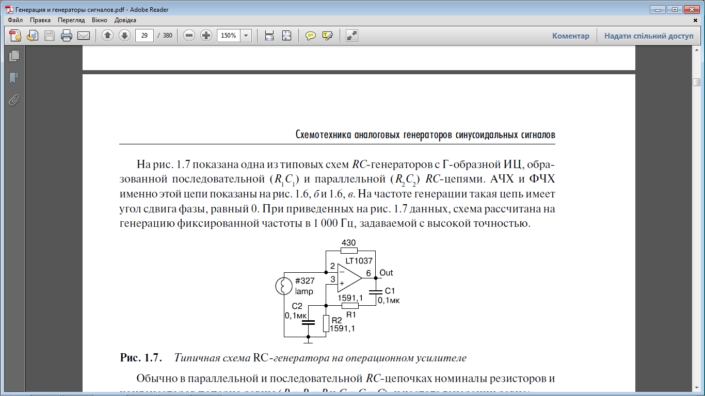Click the page number field showing 29

click(145, 36)
